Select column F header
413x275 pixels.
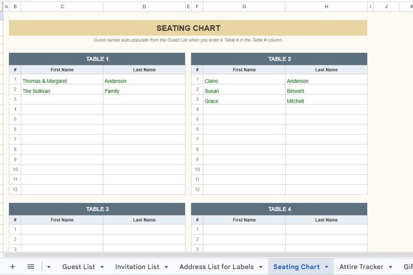(x=197, y=7)
